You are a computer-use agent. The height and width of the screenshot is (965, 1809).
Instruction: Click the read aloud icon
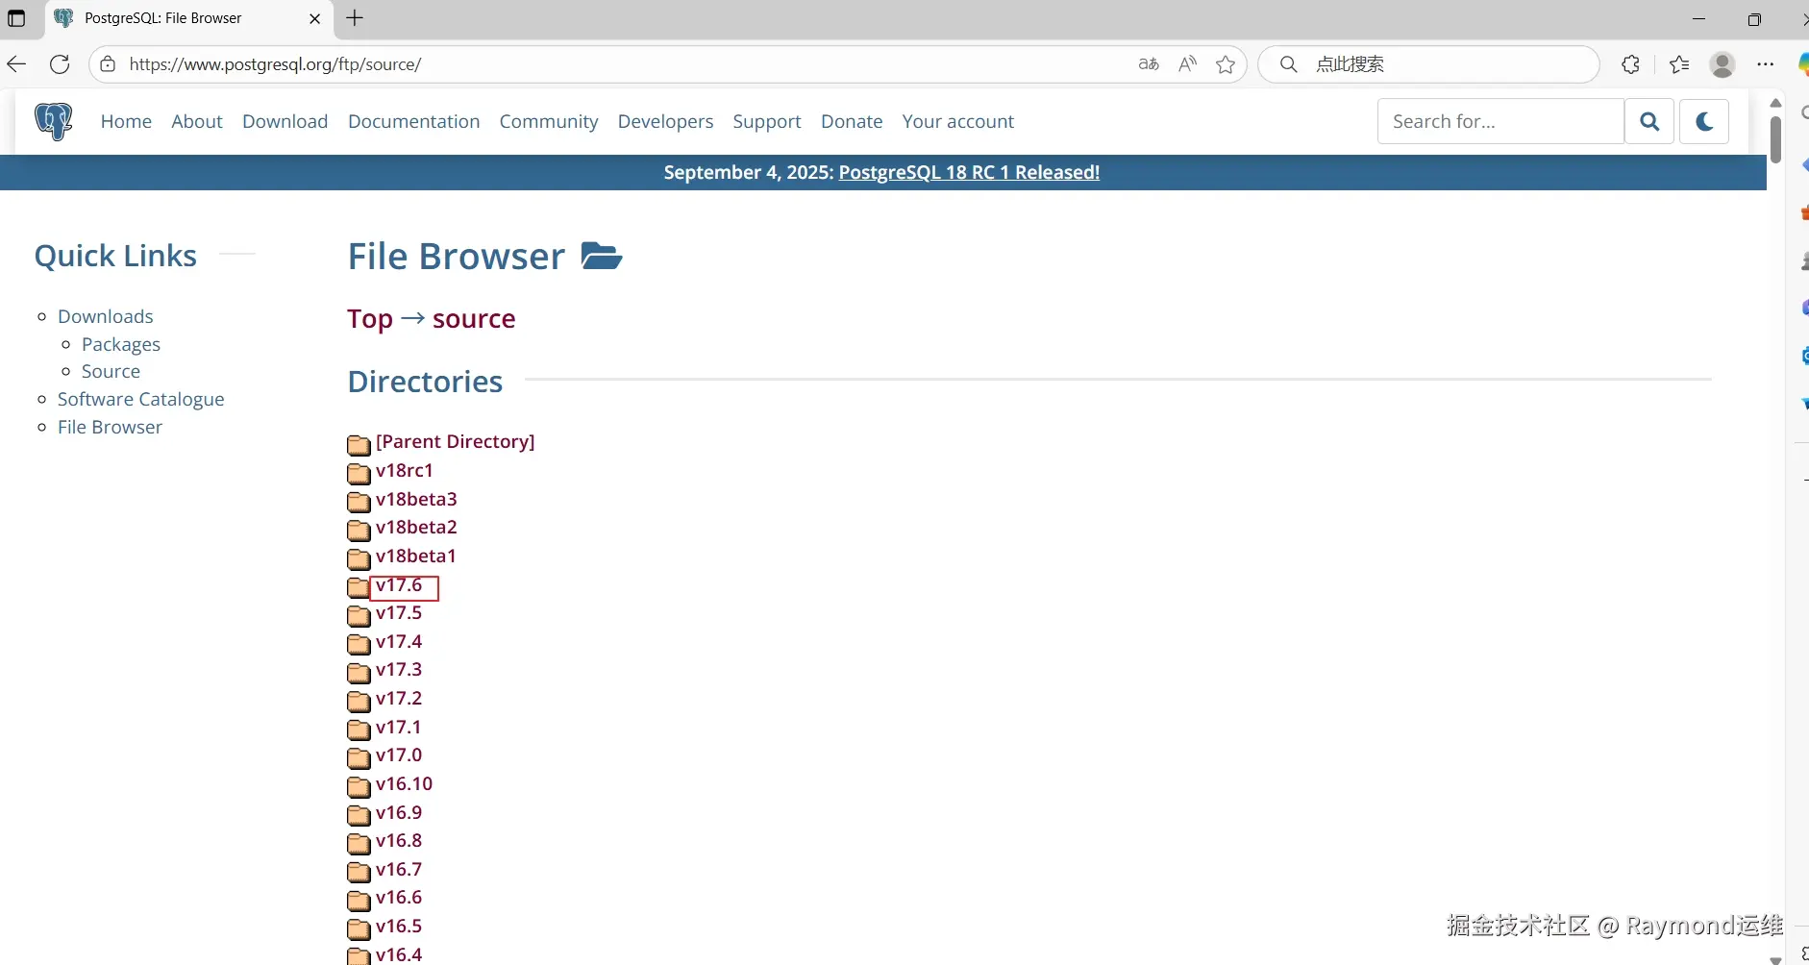click(x=1188, y=64)
